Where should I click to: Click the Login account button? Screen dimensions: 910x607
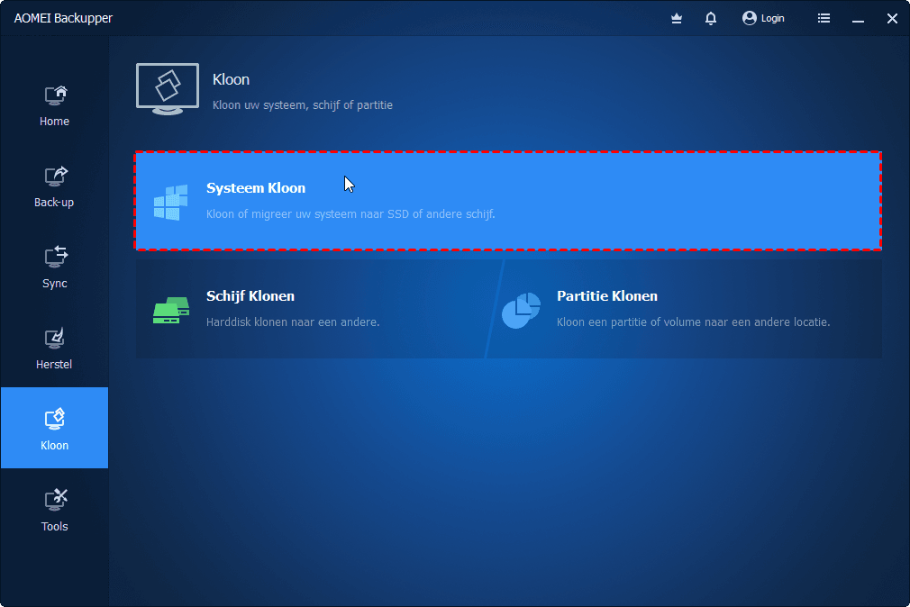click(763, 19)
